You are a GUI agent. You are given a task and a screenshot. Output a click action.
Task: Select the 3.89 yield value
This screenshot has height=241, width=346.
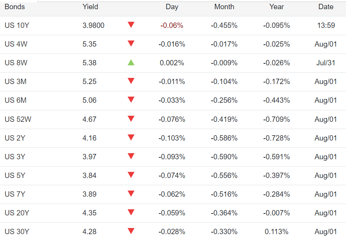(89, 194)
